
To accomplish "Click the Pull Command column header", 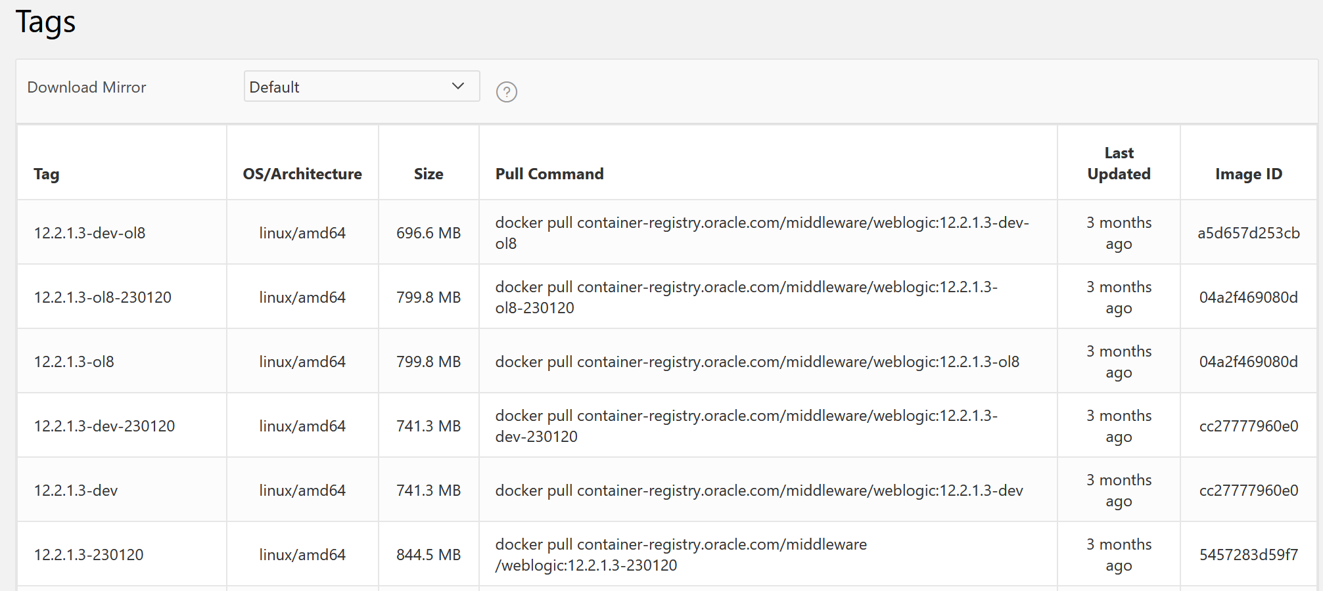I will (x=549, y=174).
